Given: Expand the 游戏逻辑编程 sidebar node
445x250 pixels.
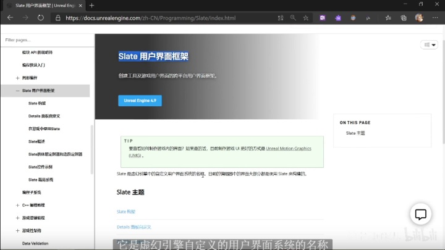Looking at the screenshot, I should (17, 218).
